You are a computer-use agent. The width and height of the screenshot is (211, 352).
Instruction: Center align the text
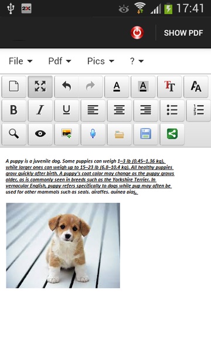coord(120,110)
